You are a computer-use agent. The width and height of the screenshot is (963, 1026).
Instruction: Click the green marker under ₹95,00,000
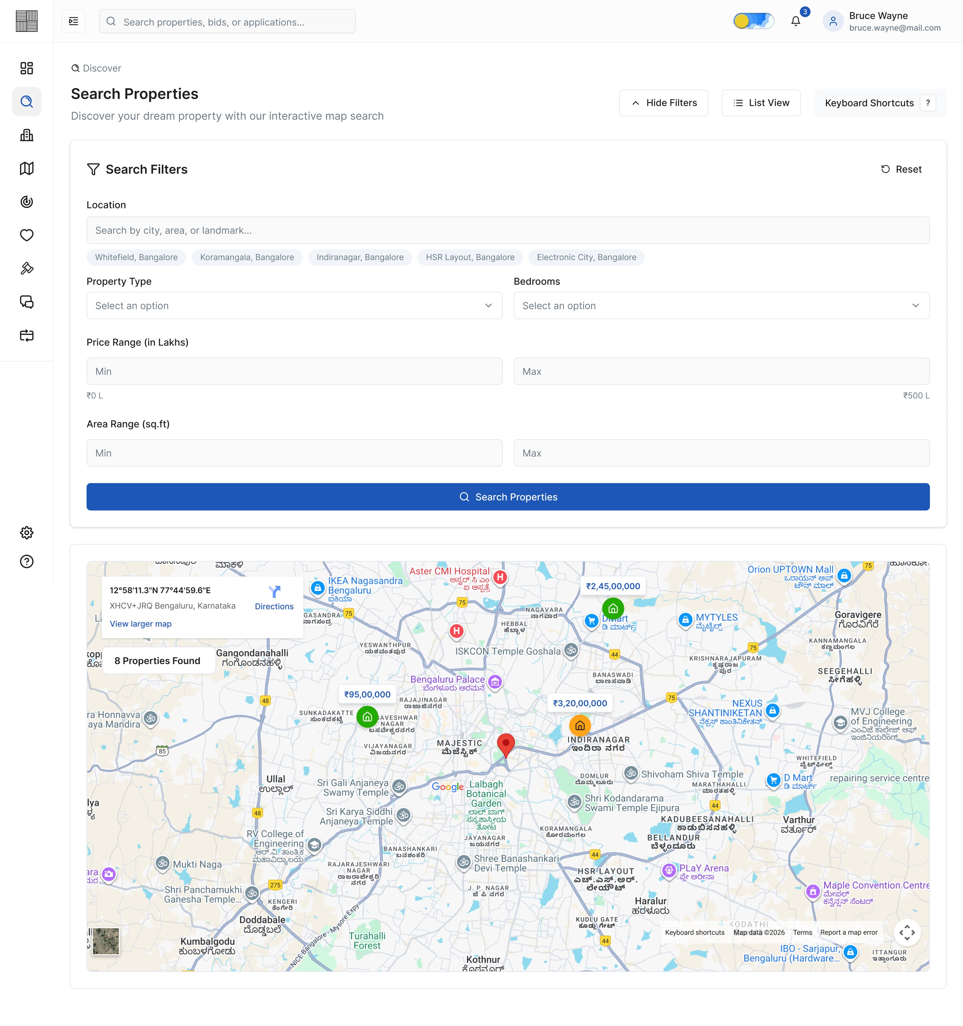367,717
